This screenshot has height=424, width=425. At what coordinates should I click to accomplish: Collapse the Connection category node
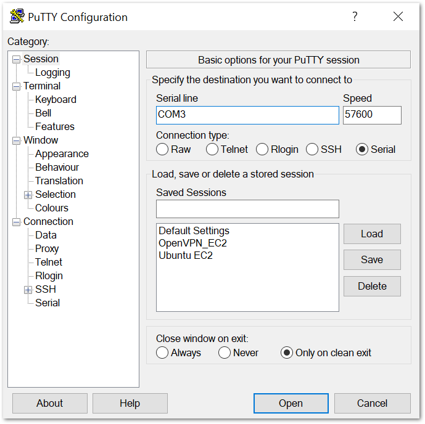tap(16, 222)
